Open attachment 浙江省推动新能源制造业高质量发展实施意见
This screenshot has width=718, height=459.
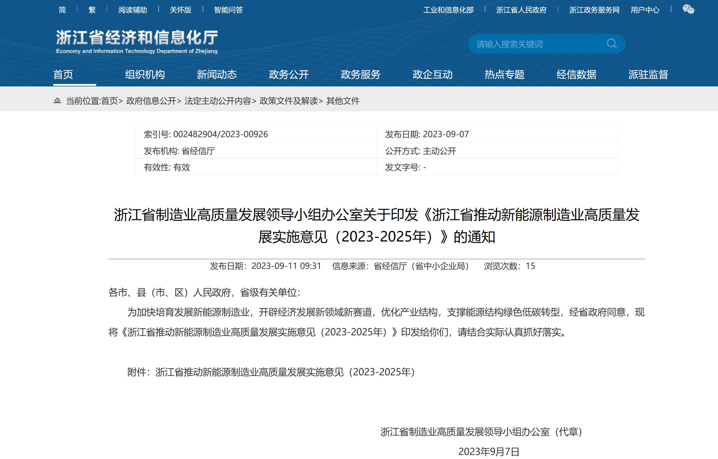286,372
